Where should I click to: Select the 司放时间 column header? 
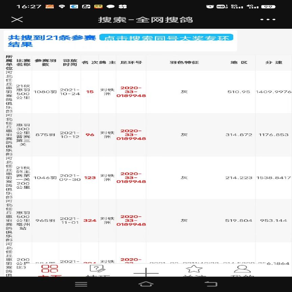(x=70, y=63)
